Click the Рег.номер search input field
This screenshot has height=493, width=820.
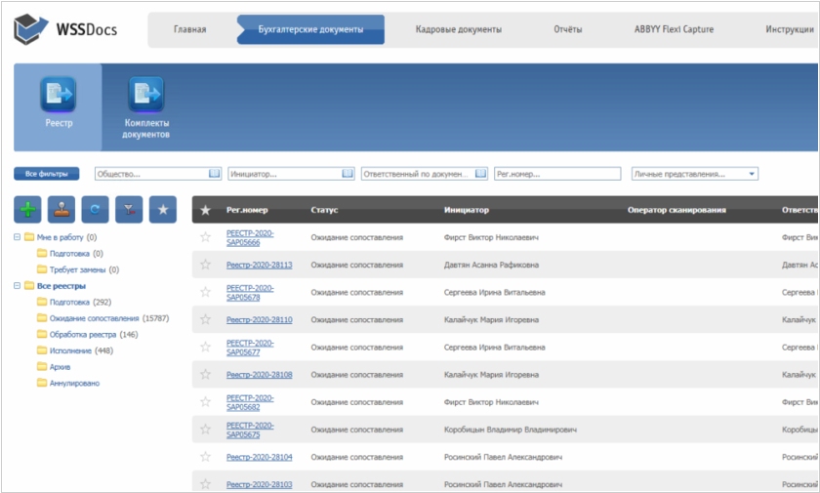[556, 174]
